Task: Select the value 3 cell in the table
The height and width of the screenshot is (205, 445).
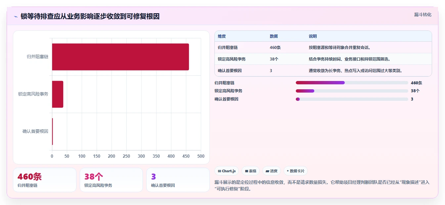Action: click(271, 71)
